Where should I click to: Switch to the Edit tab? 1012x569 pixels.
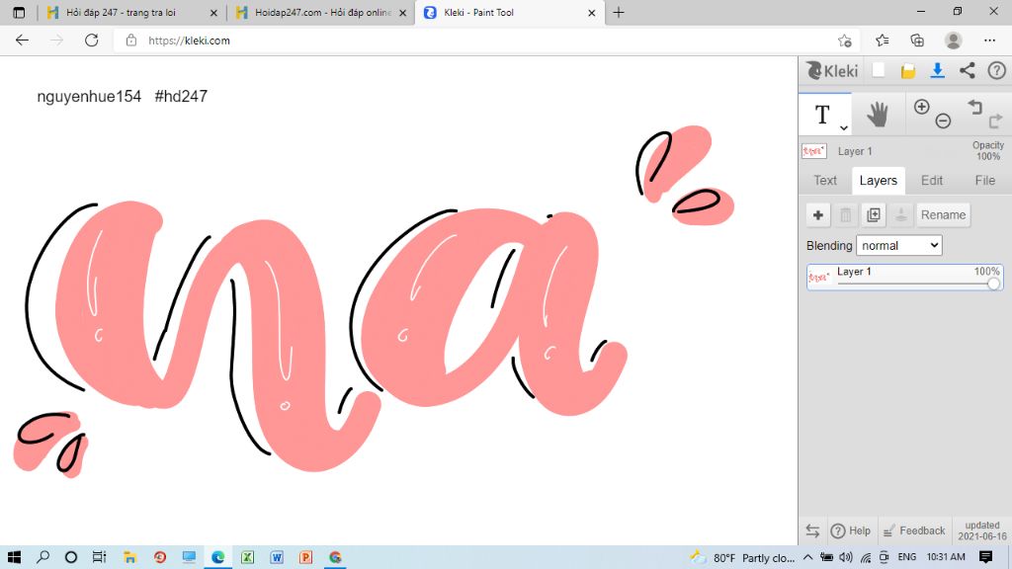[x=931, y=181]
